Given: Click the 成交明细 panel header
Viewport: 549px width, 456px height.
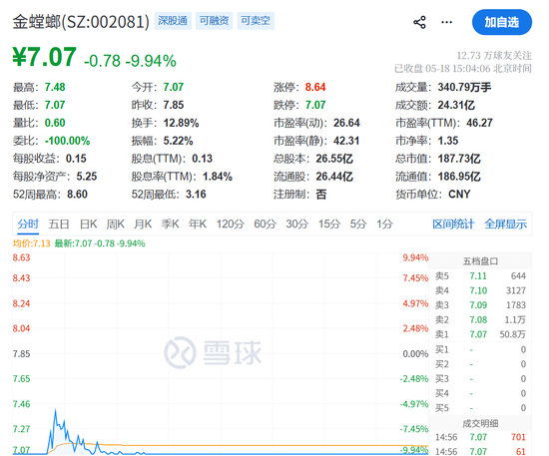Looking at the screenshot, I should pos(480,423).
